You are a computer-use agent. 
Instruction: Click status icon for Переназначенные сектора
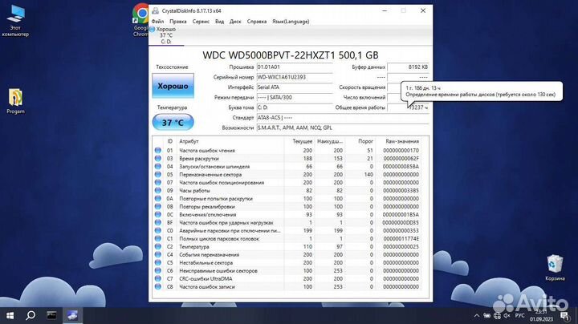(158, 175)
